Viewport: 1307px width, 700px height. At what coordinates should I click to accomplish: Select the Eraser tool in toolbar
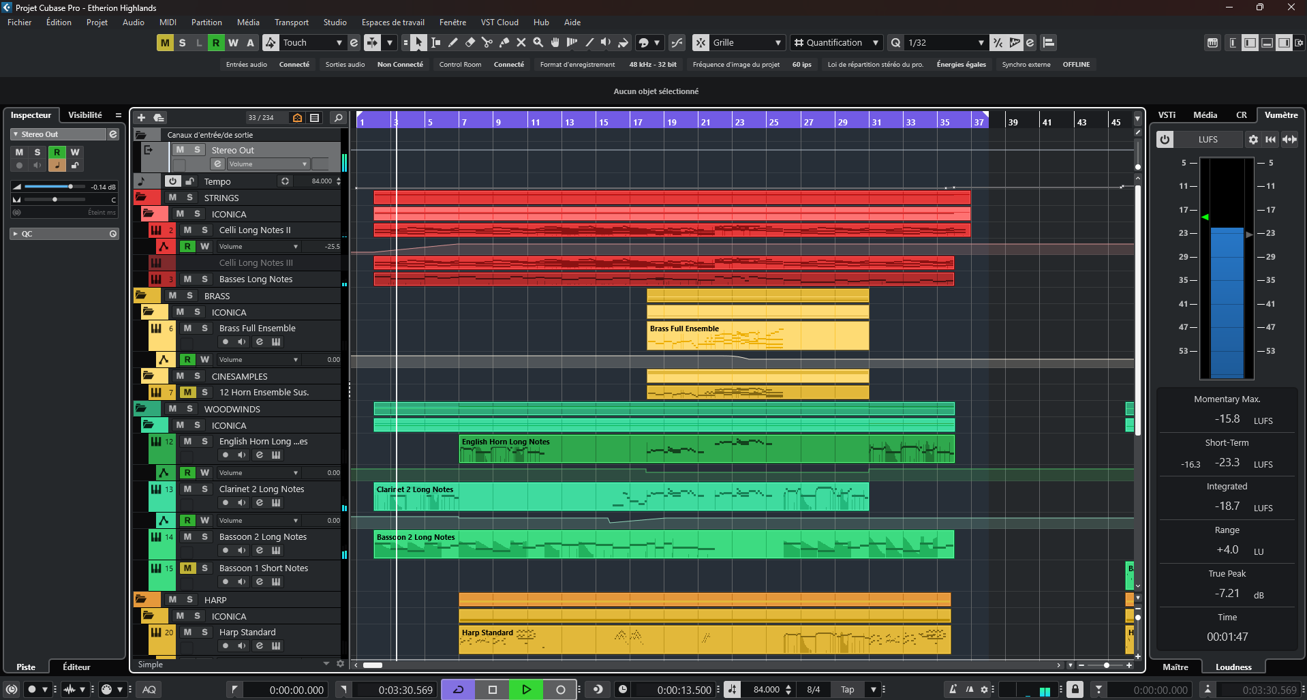[x=470, y=43]
